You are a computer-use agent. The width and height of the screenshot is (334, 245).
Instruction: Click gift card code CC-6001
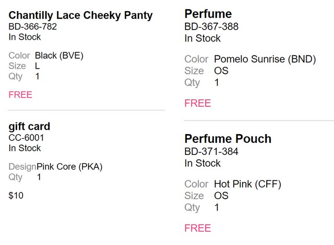(x=26, y=138)
